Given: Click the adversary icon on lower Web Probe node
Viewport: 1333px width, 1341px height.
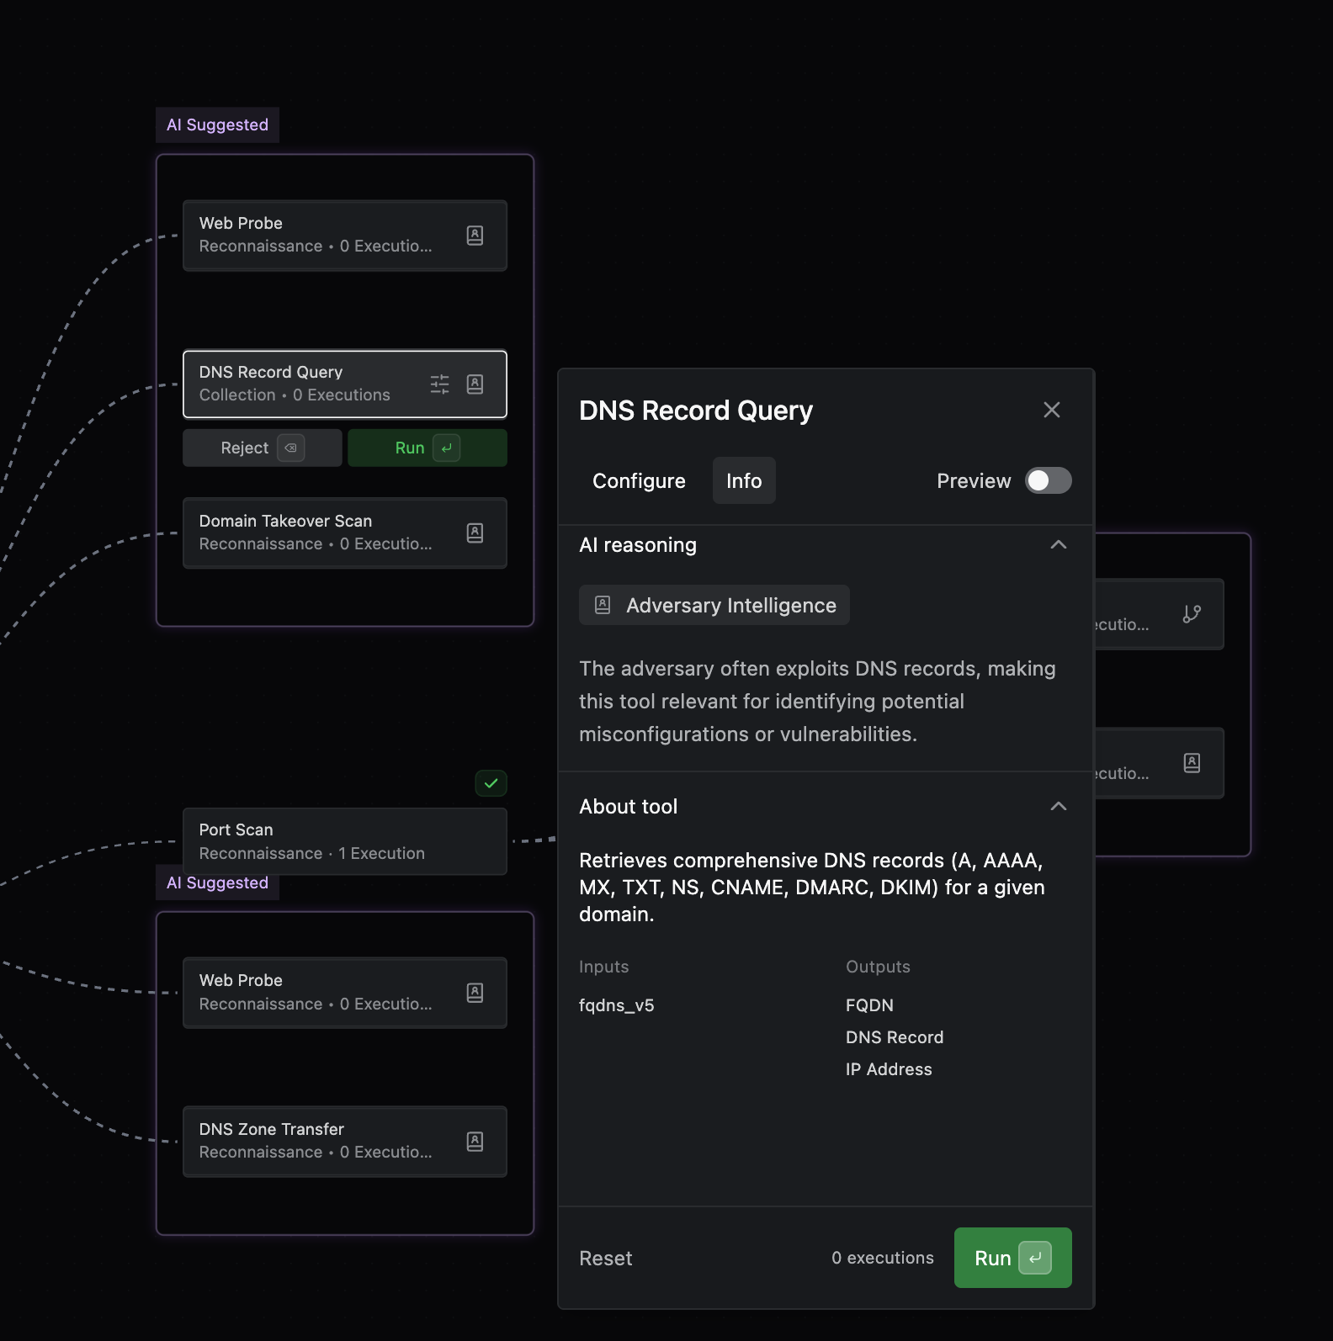Looking at the screenshot, I should pos(475,993).
